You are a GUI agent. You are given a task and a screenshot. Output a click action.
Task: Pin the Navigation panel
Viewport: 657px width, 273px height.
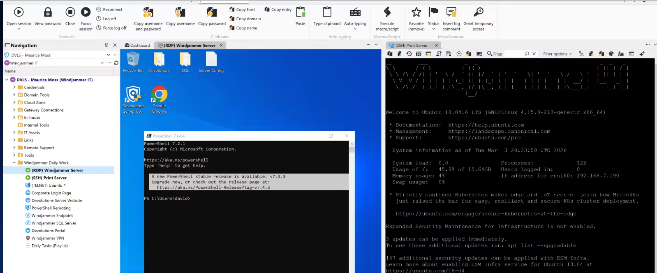106,45
